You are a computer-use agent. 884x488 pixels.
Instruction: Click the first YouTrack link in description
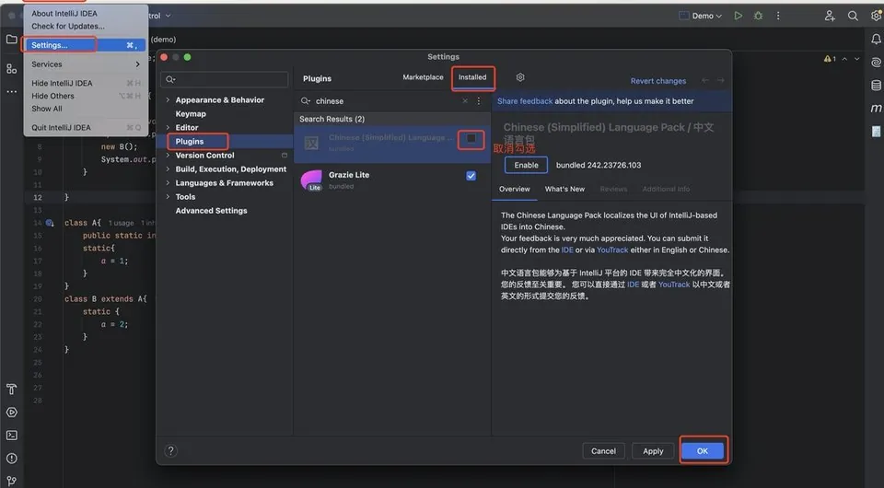(x=612, y=250)
